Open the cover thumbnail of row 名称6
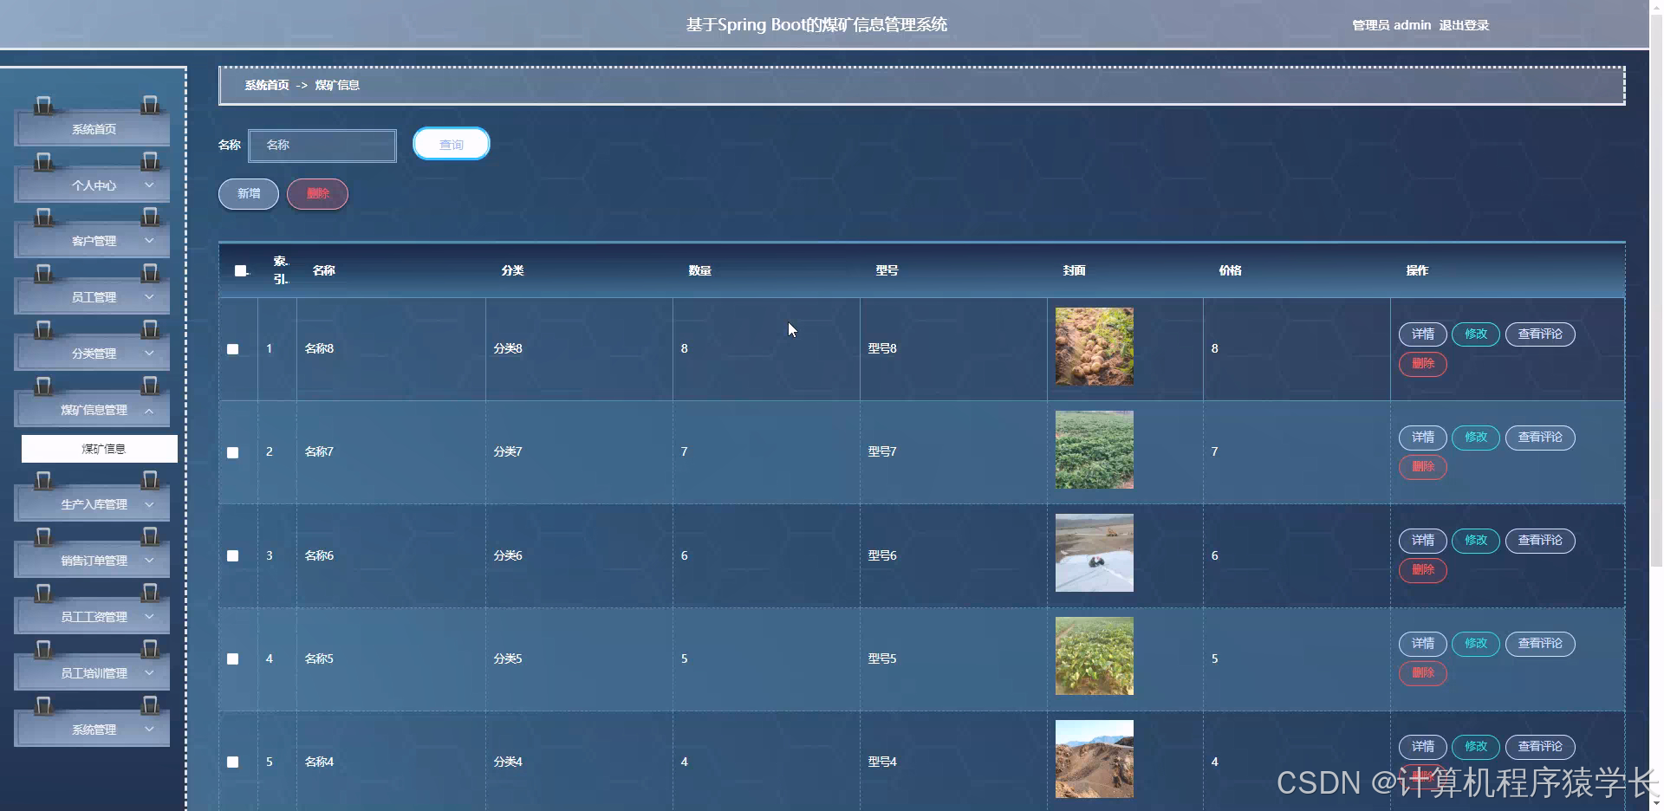The width and height of the screenshot is (1664, 811). point(1094,553)
